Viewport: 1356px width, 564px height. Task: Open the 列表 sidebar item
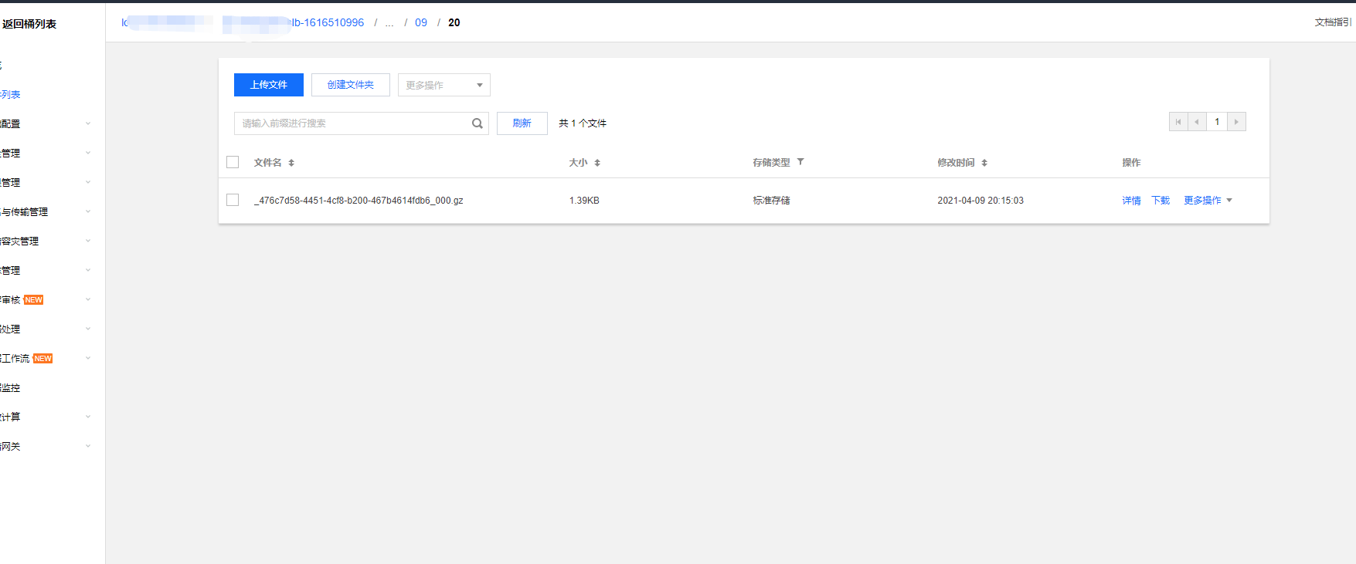coord(11,95)
